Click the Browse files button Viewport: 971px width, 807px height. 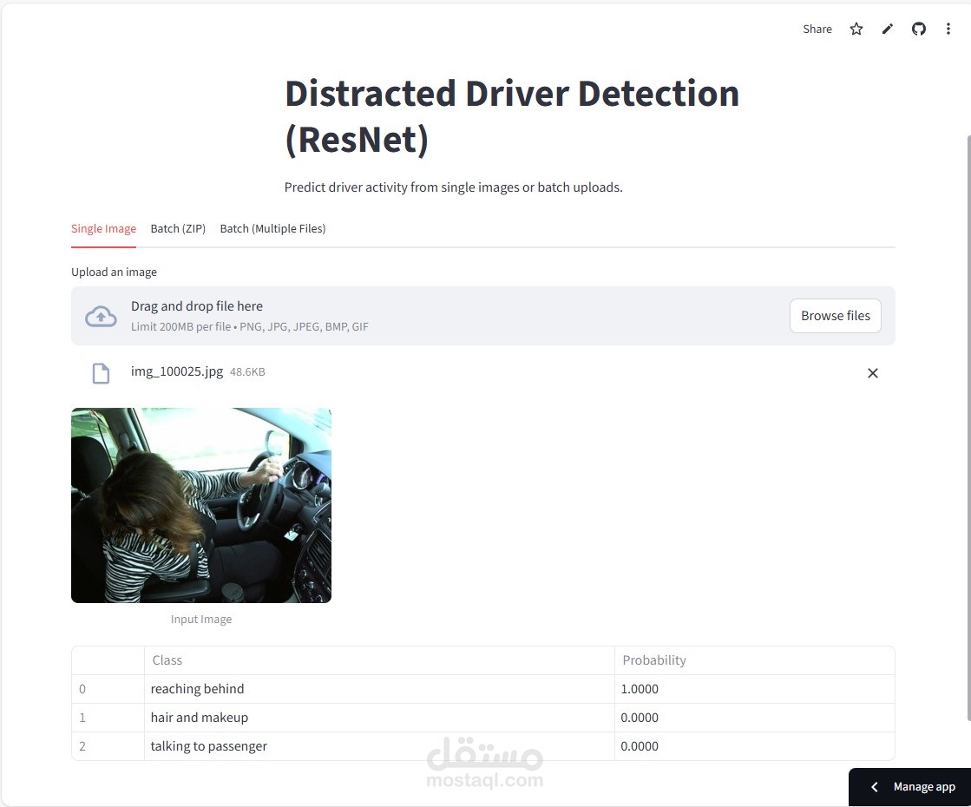pos(836,316)
